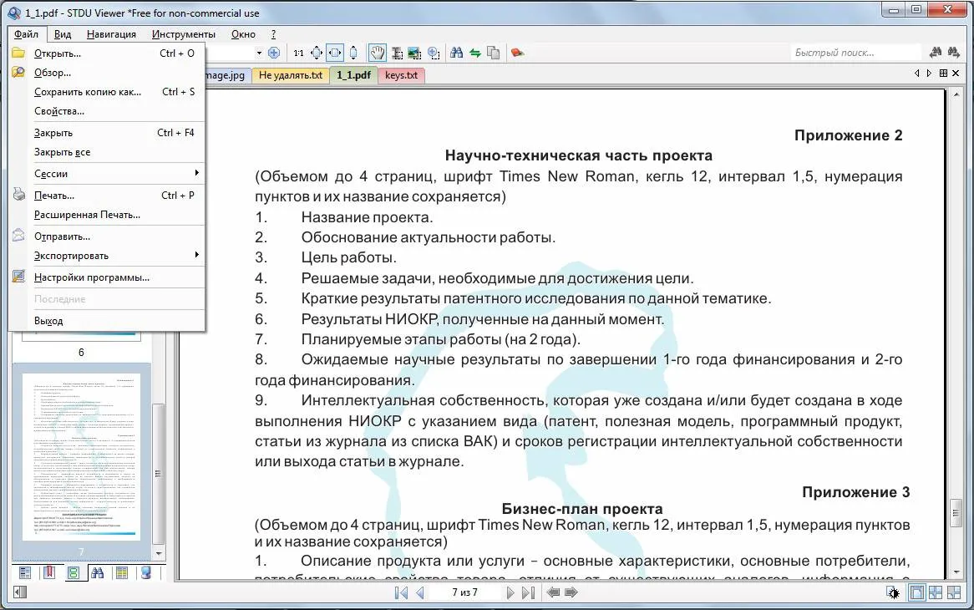Image resolution: width=974 pixels, height=610 pixels.
Task: Choose Выход to exit
Action: [x=106, y=321]
